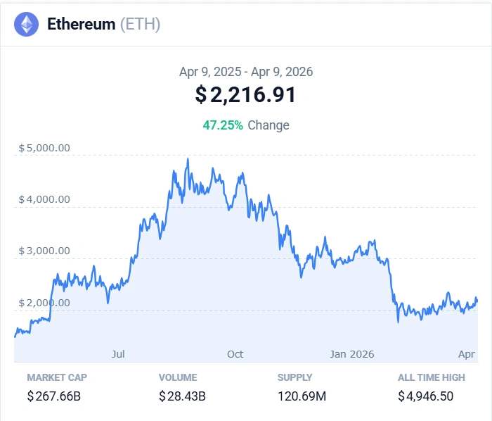The height and width of the screenshot is (421, 492).
Task: Click the $5,000.00 y-axis gridline label
Action: pyautogui.click(x=44, y=149)
